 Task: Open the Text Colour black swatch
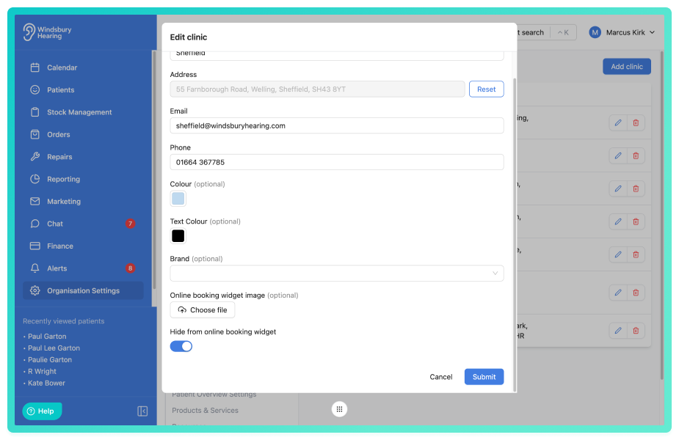178,236
